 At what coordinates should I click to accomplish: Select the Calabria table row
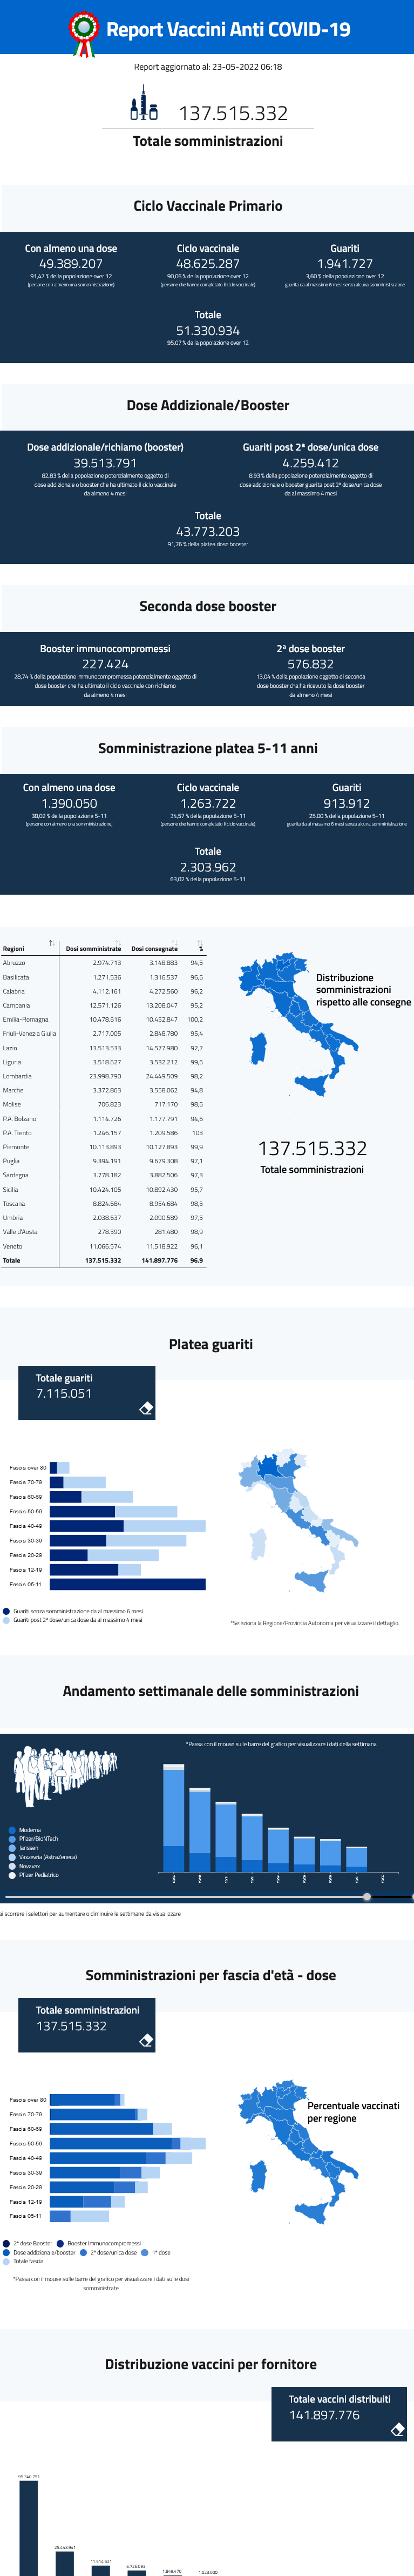103,991
